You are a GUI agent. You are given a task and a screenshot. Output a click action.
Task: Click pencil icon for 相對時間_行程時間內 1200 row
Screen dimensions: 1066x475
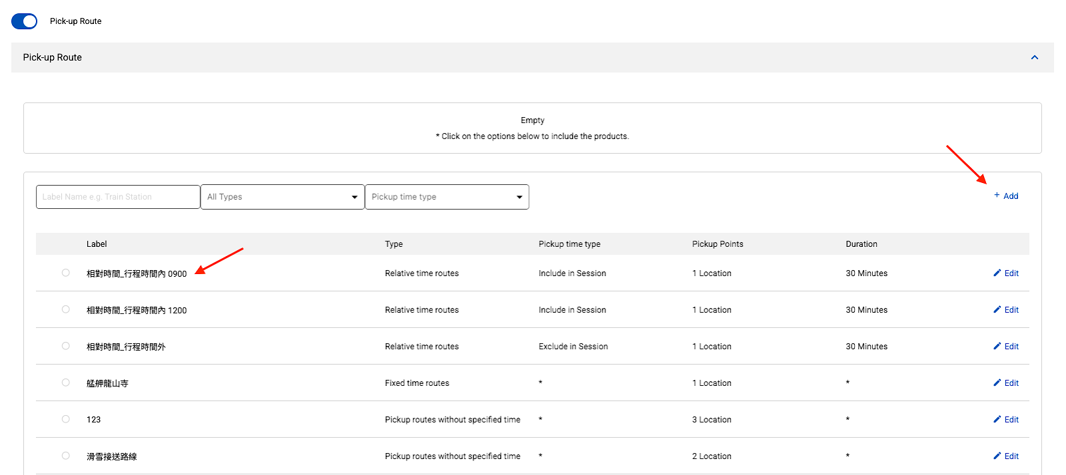[997, 309]
